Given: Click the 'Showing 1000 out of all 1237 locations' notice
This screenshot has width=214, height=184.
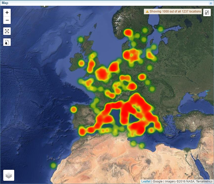Looking at the screenshot, I should coord(175,11).
